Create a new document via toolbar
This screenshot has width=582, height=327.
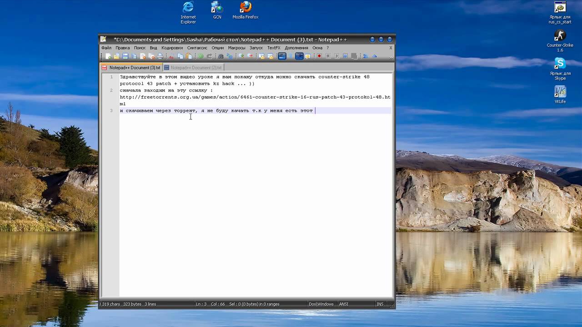[x=108, y=56]
